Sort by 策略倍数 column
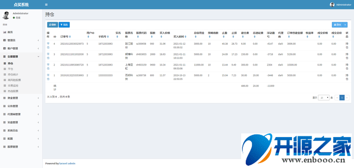This screenshot has width=354, height=168. point(209,37)
